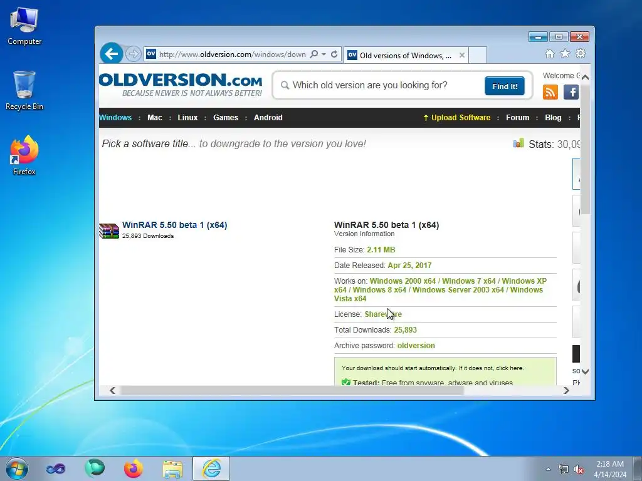Click the browser forward arrow button

point(133,54)
